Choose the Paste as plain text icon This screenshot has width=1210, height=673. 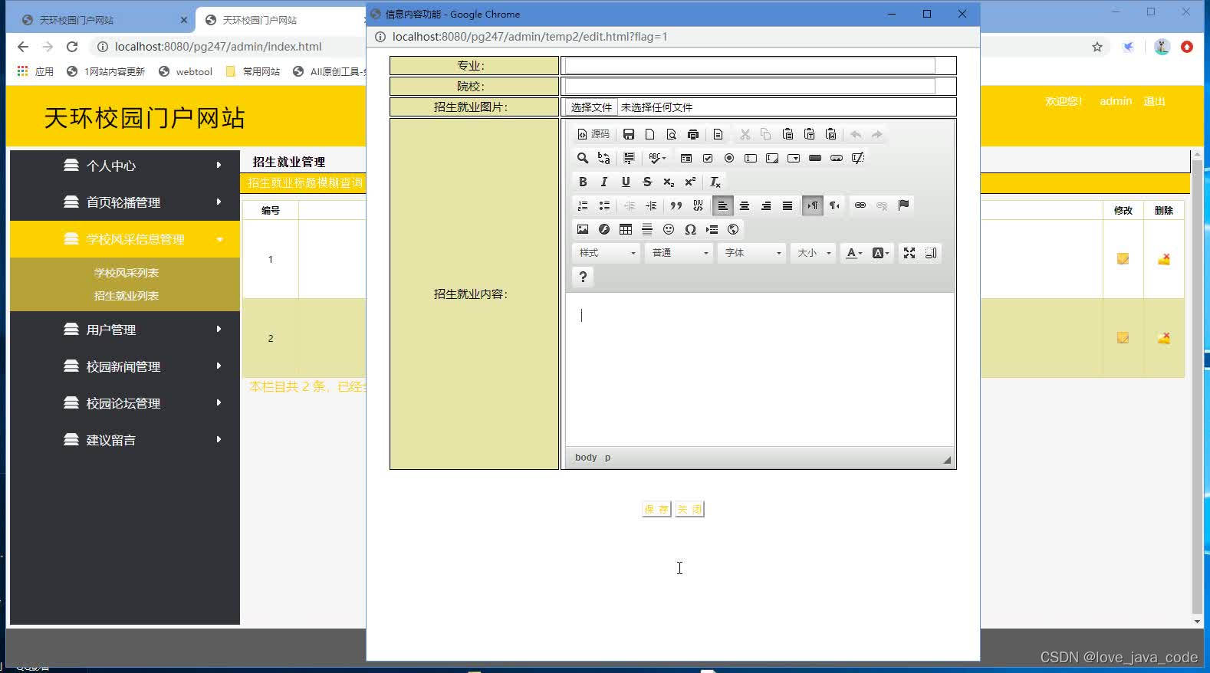tap(809, 134)
